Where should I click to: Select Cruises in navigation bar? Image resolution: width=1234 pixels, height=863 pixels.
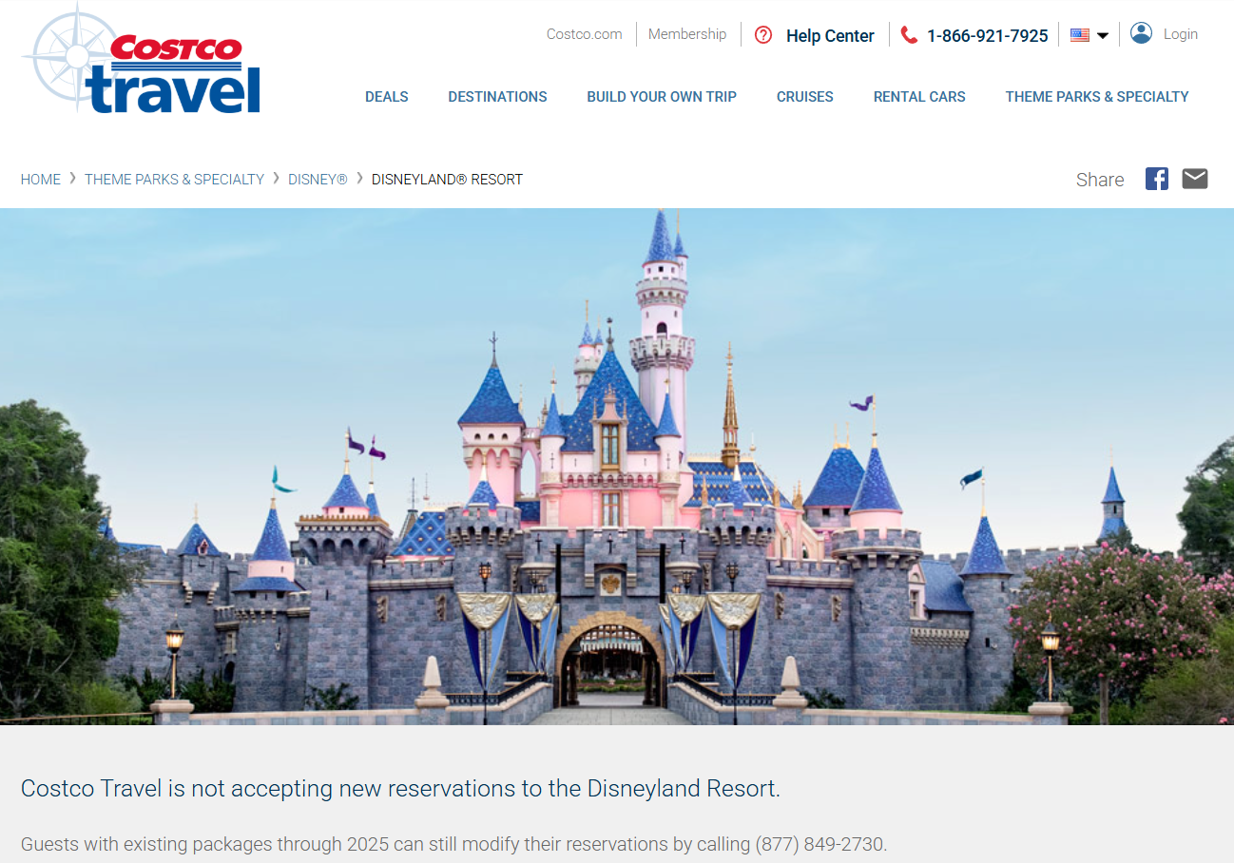tap(804, 96)
